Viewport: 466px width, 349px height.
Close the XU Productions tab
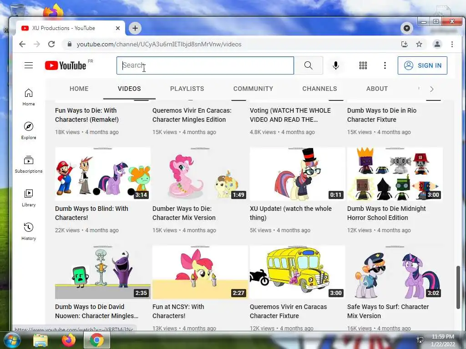click(x=118, y=28)
